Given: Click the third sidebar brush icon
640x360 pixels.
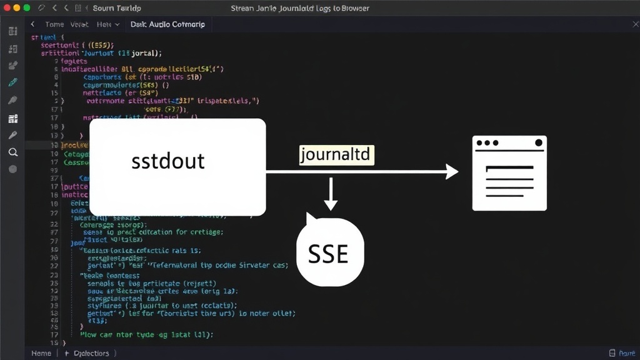Looking at the screenshot, I should click(x=12, y=65).
